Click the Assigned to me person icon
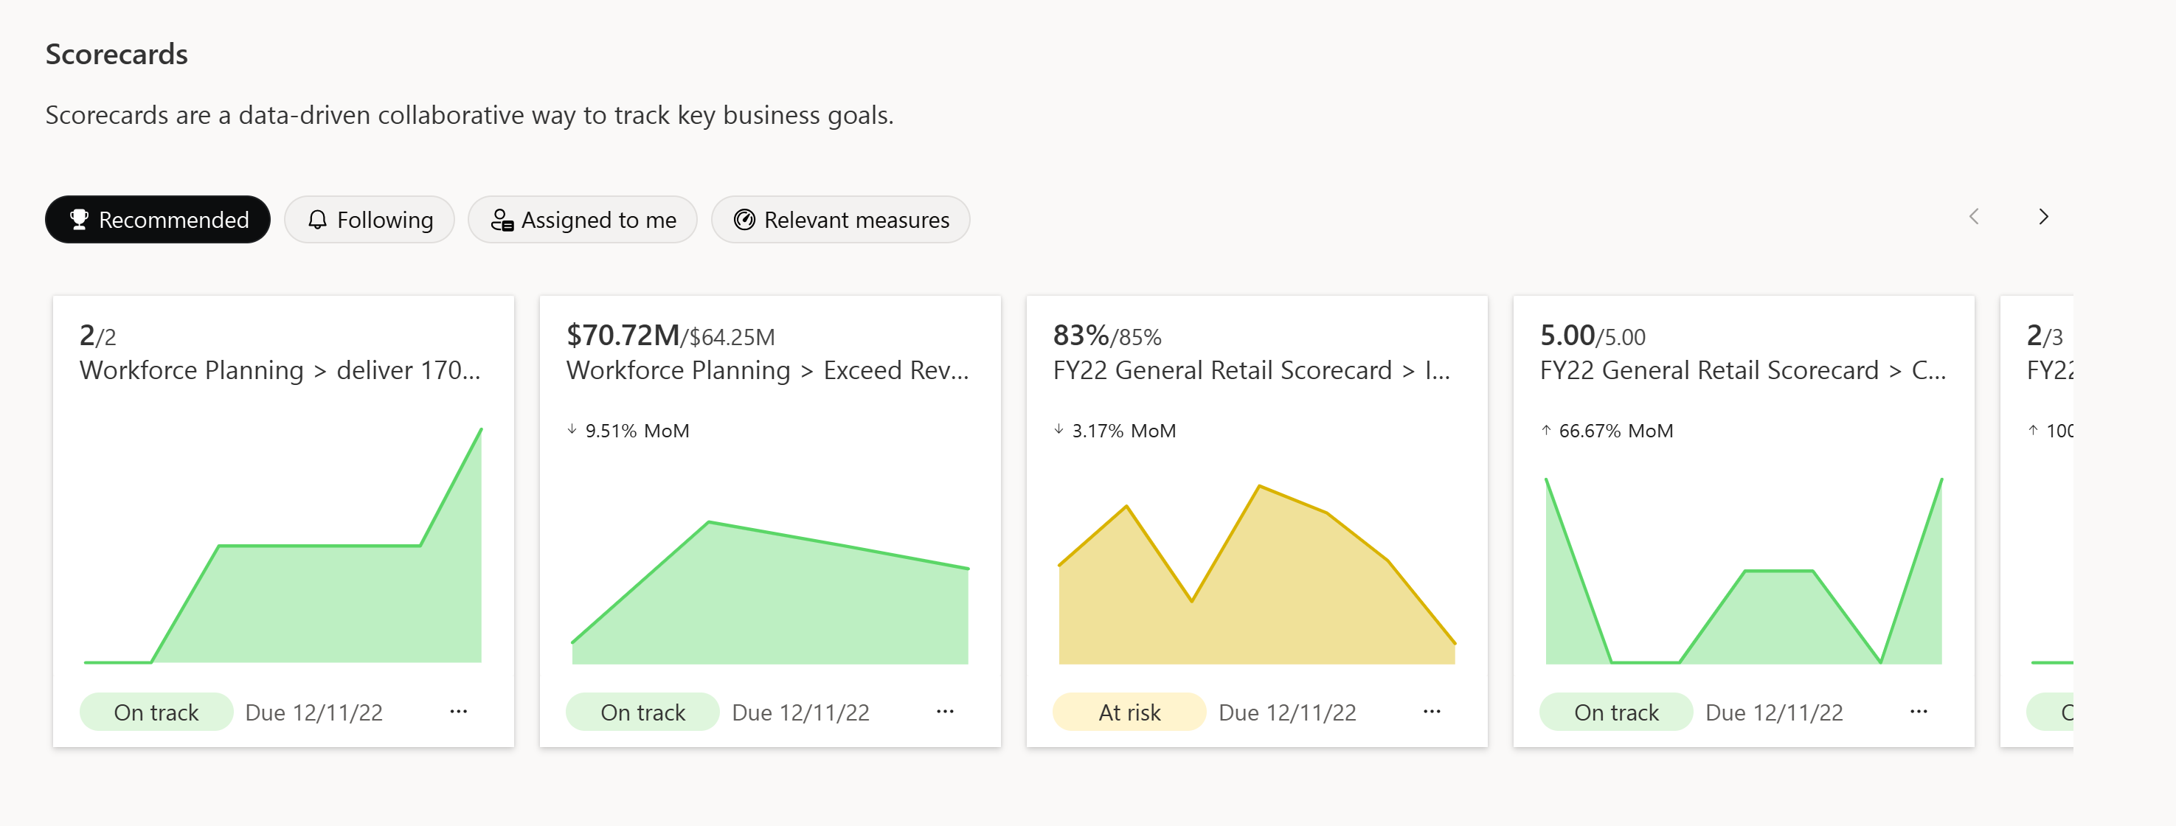 click(502, 218)
